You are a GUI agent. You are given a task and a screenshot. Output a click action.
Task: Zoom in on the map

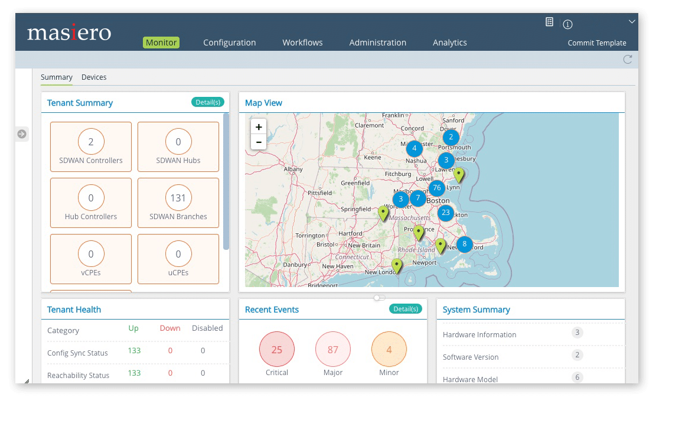(x=259, y=127)
